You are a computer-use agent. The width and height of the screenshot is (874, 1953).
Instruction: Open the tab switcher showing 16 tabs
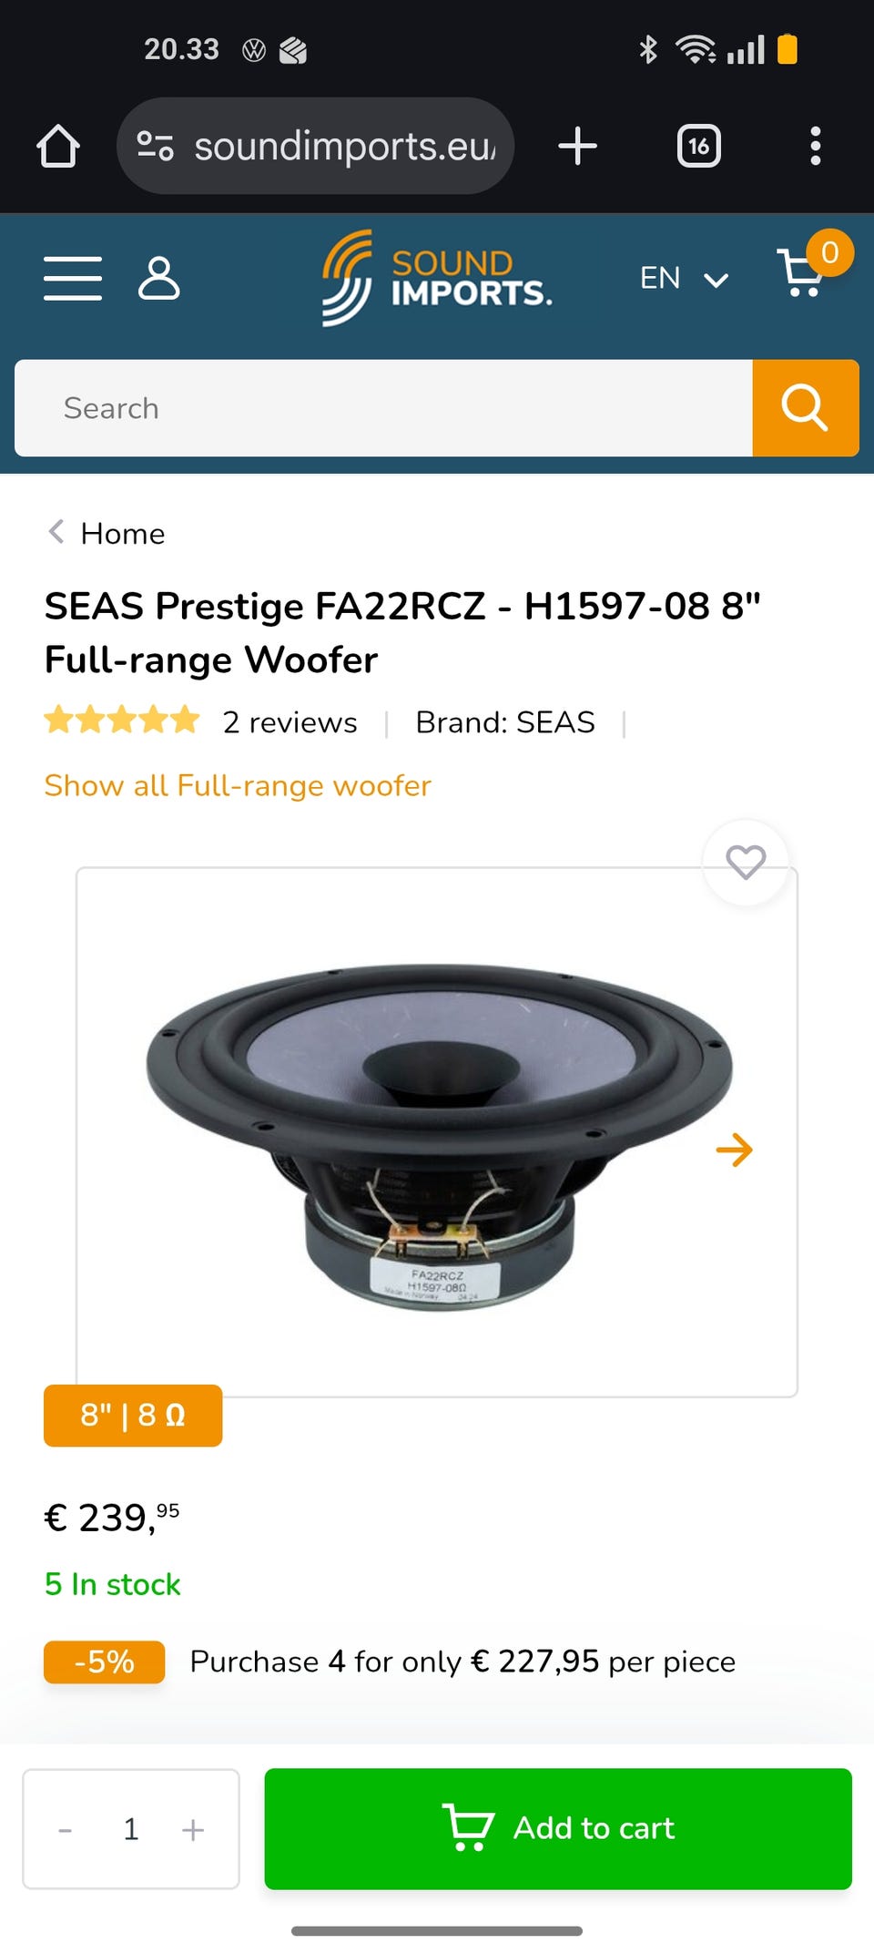(698, 146)
